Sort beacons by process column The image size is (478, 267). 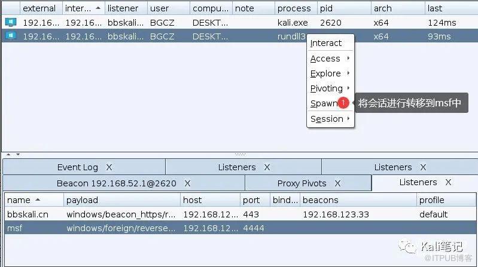tap(296, 8)
